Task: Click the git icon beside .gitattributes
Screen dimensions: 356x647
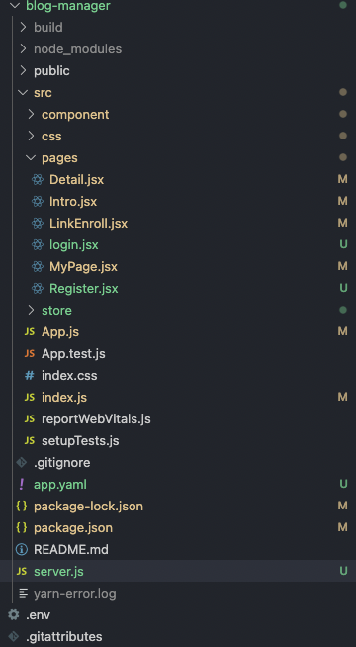Action: tap(13, 637)
